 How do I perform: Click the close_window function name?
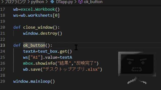click(38, 27)
